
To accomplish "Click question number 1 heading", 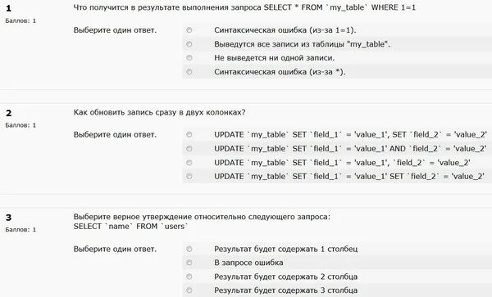I will (9, 8).
